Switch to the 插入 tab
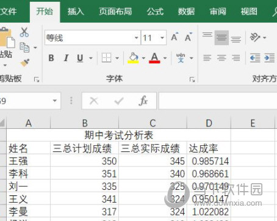 tap(76, 12)
